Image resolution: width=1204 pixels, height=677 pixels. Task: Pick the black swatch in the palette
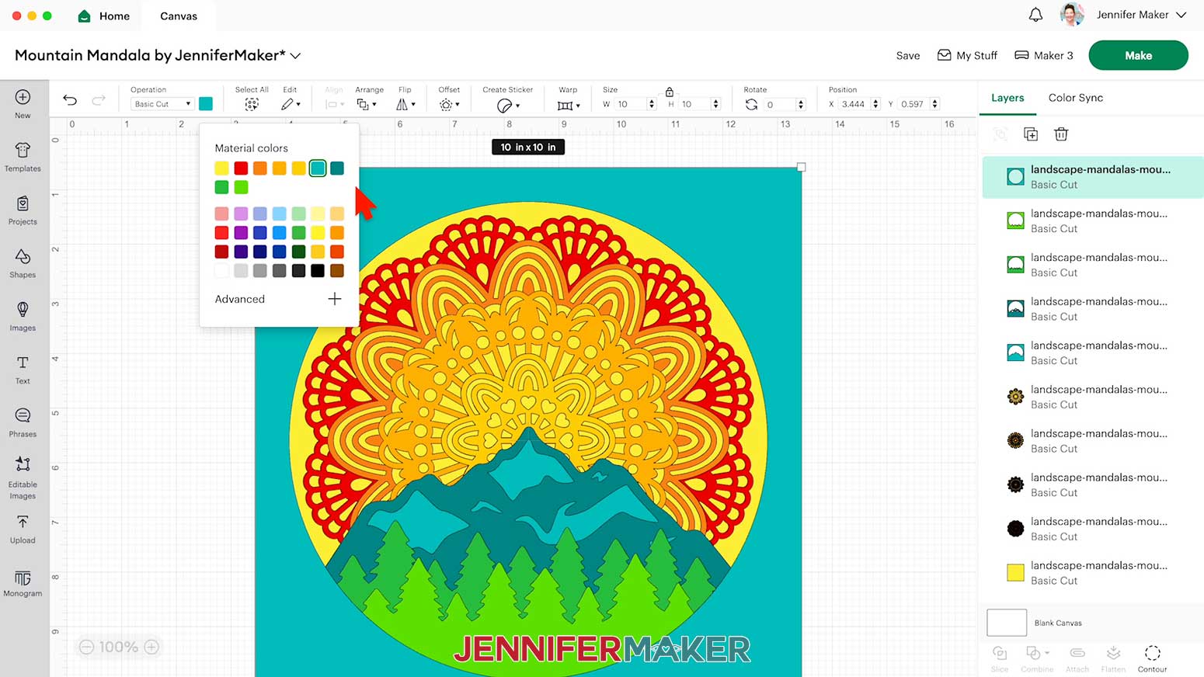click(x=318, y=271)
